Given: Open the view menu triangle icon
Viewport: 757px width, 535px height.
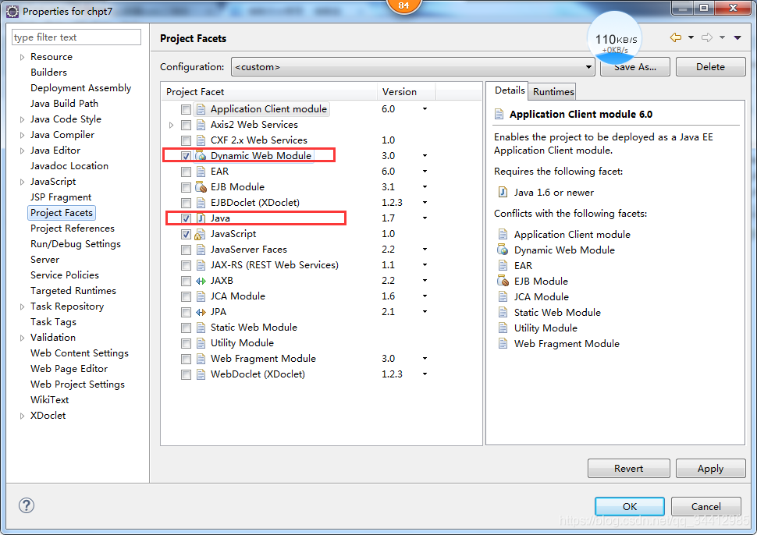Looking at the screenshot, I should click(x=737, y=37).
